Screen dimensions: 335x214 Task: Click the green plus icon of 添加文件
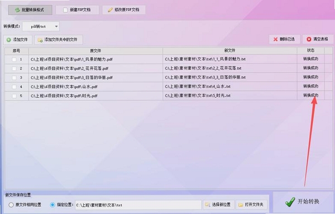click(8, 40)
